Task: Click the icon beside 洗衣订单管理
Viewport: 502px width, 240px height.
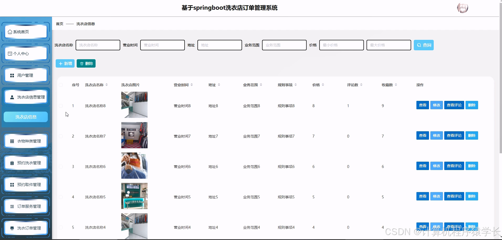Action: tap(12, 228)
